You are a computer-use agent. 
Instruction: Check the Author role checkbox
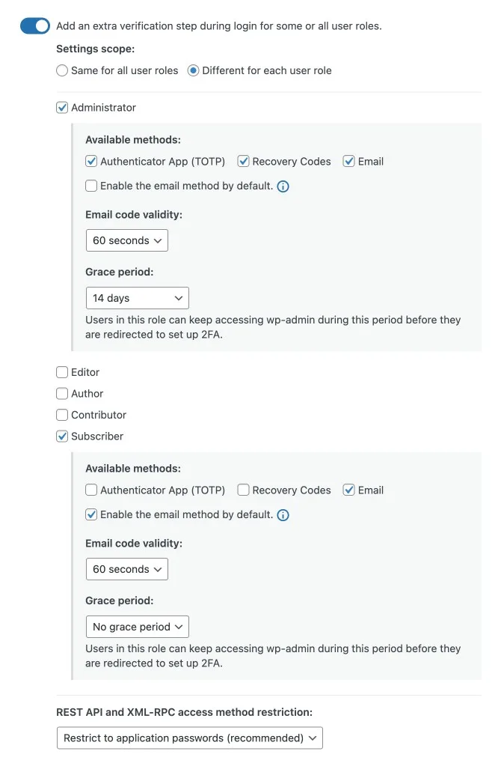62,394
